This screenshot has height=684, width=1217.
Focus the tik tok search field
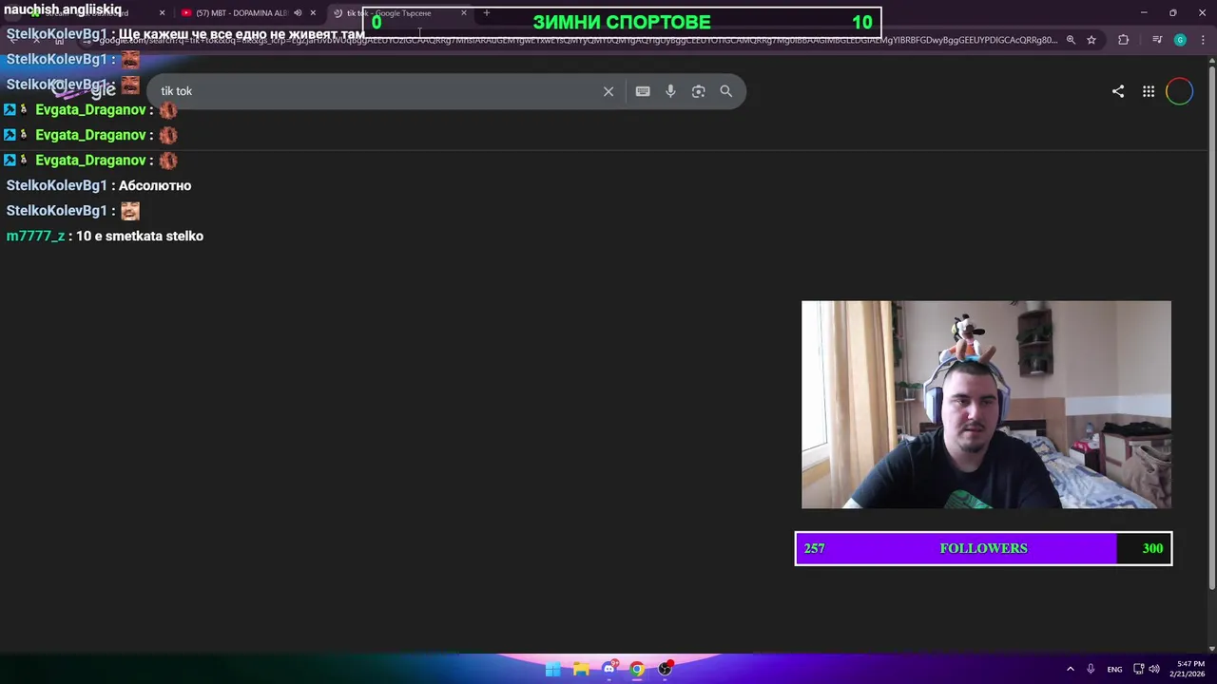pos(376,91)
